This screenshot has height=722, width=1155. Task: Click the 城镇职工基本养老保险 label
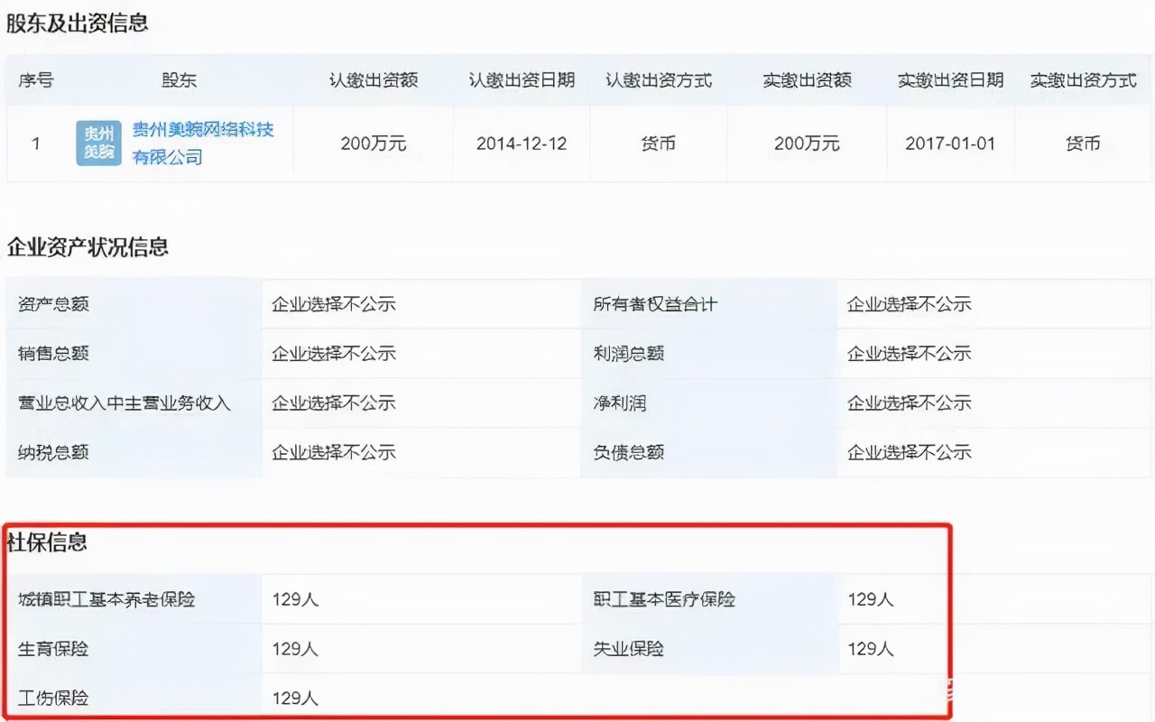pos(106,599)
